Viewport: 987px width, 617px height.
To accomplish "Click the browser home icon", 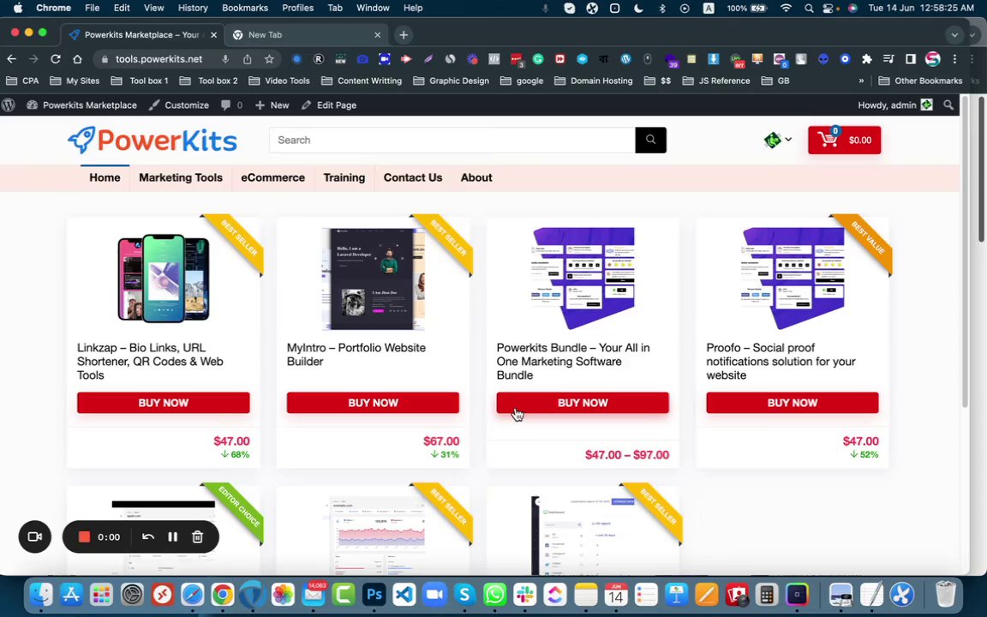I will (x=77, y=58).
